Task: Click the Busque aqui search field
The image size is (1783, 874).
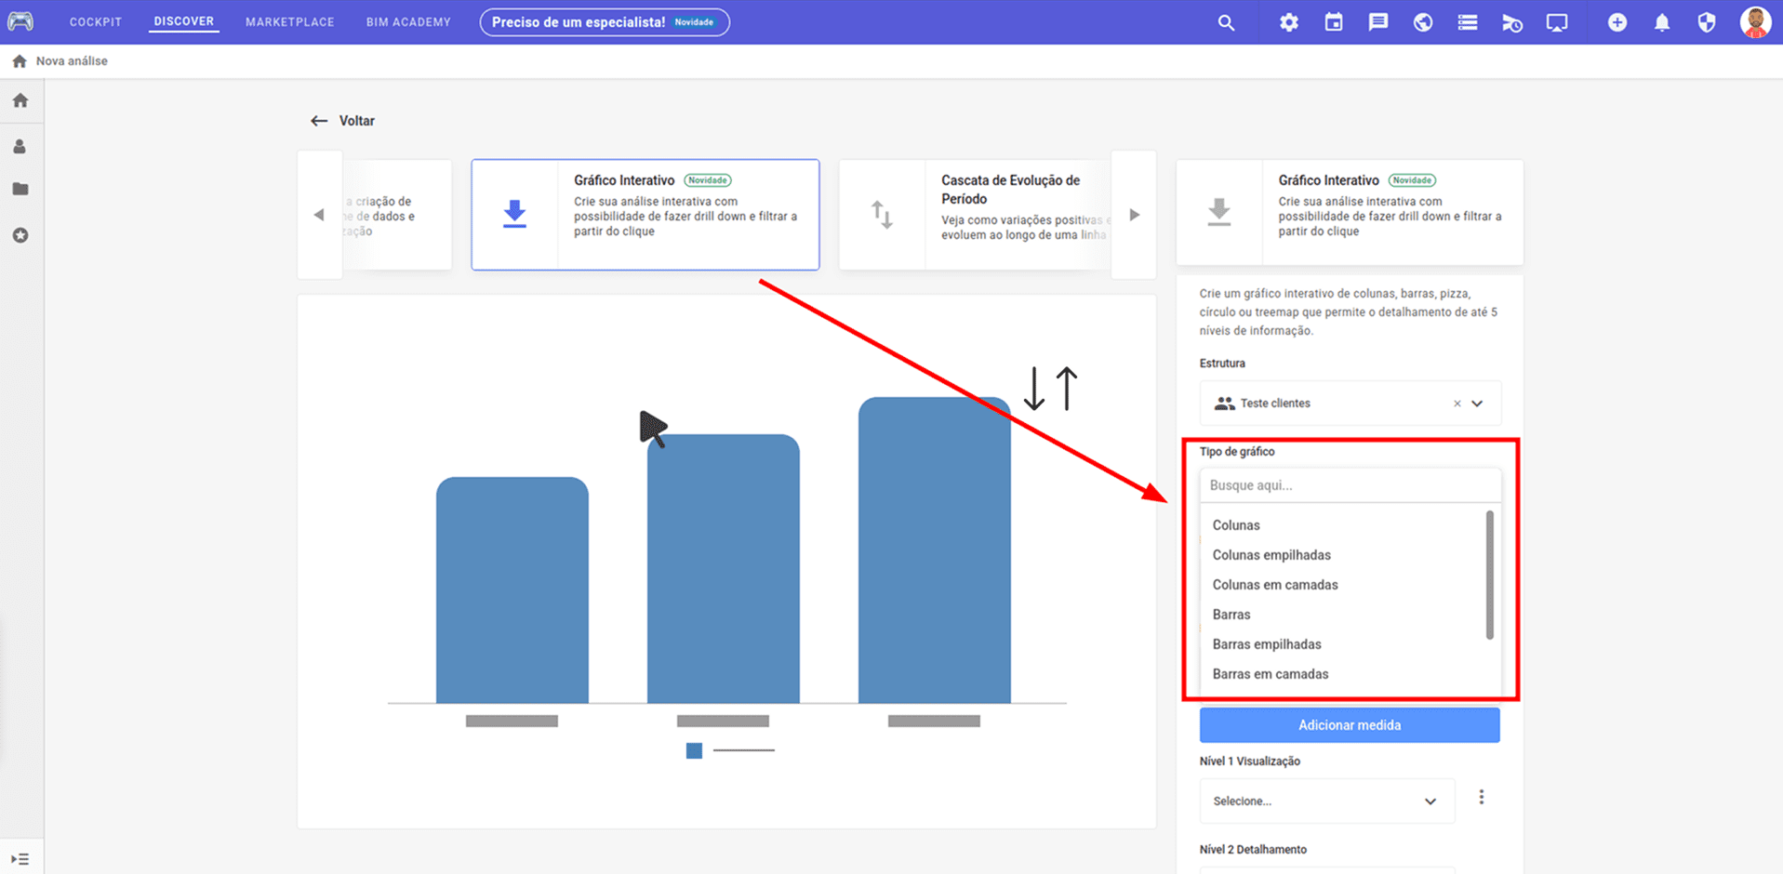Action: click(1349, 485)
